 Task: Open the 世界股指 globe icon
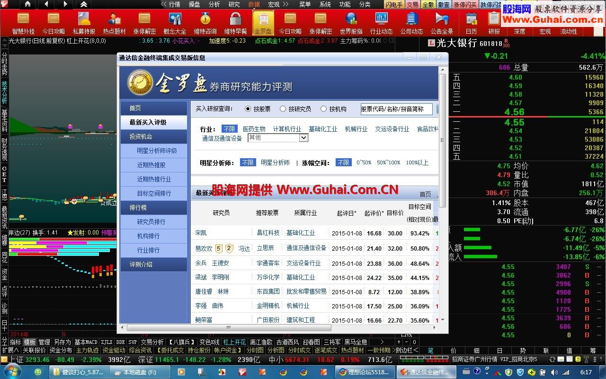[351, 22]
